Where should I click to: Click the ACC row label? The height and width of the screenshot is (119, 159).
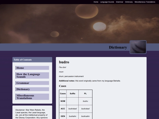(63, 109)
